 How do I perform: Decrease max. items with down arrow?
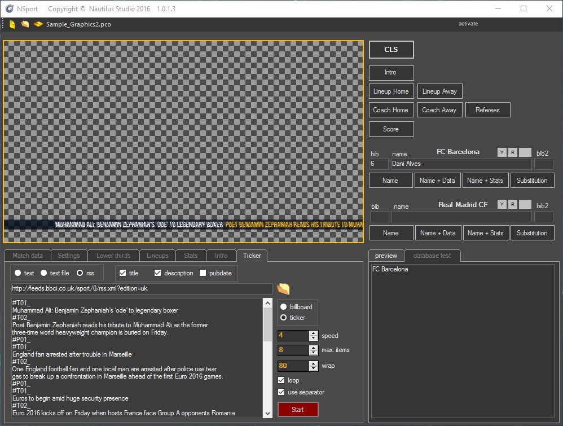314,353
